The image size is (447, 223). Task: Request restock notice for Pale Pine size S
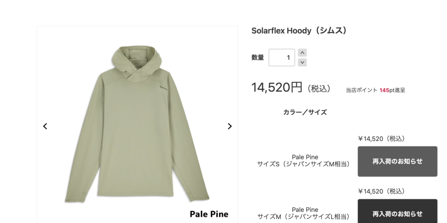pyautogui.click(x=397, y=161)
